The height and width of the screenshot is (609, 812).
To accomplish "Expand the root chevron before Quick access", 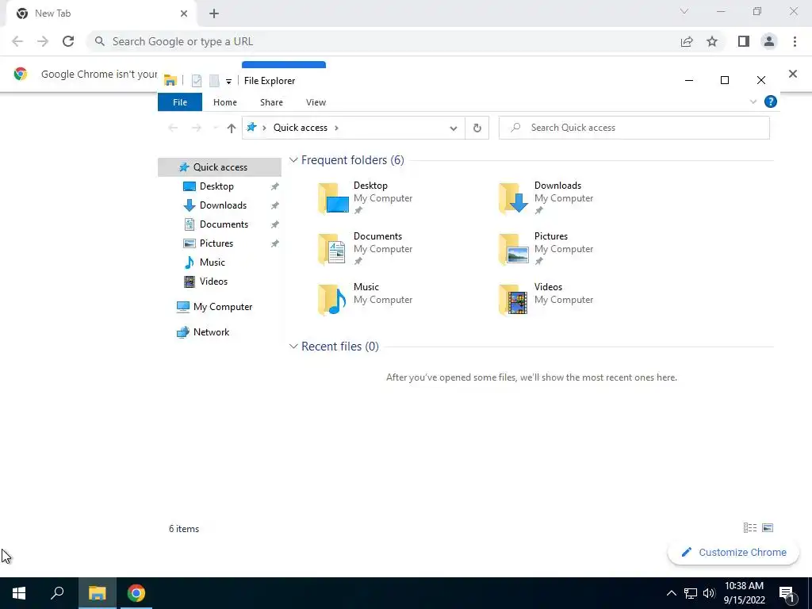I will pos(264,128).
